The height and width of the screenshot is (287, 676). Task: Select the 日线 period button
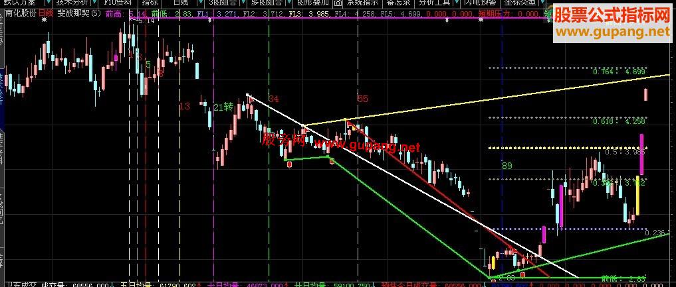(181, 3)
